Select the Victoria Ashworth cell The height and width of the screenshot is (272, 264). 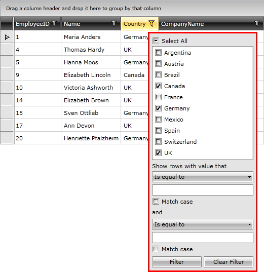pos(91,88)
